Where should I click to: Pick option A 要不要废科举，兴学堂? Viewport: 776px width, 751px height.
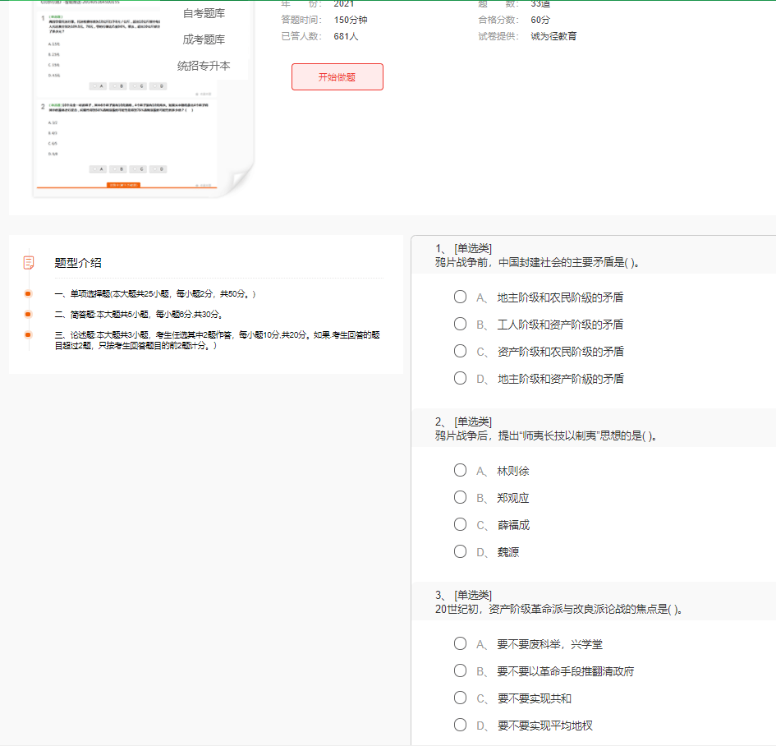[x=460, y=643]
